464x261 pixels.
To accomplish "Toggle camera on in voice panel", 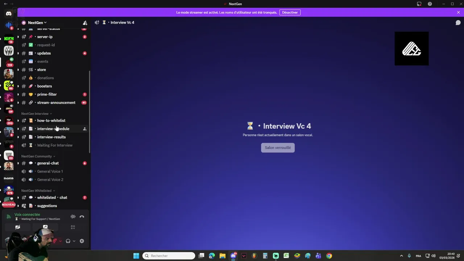I will tap(17, 227).
